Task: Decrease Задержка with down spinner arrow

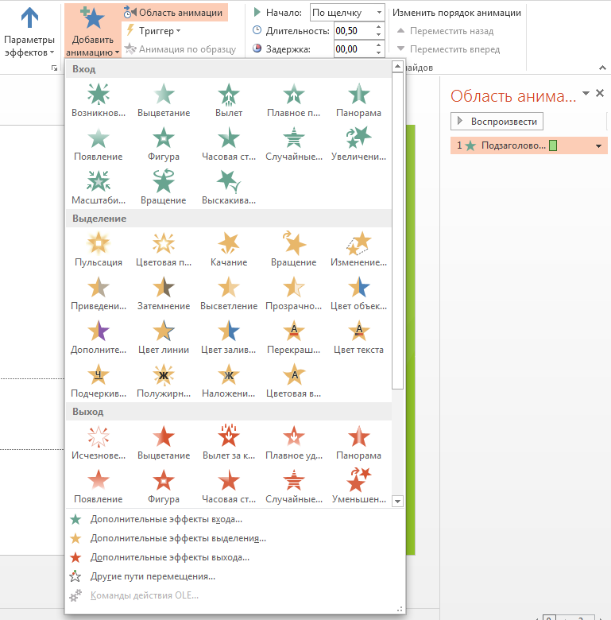Action: point(379,53)
